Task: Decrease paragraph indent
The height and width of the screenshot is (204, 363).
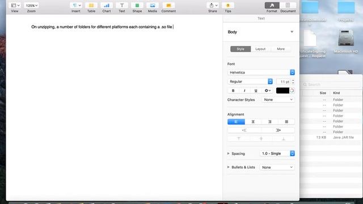Action: coord(244,130)
